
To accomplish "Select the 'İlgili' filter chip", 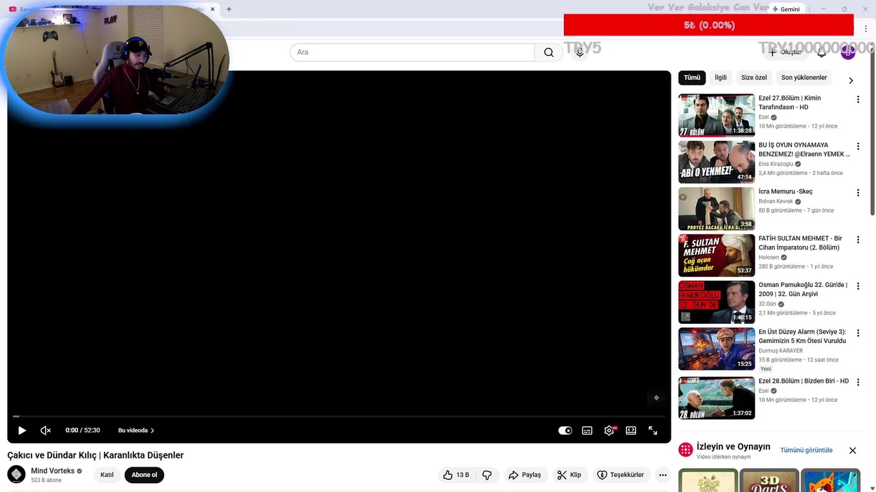I will pos(721,78).
